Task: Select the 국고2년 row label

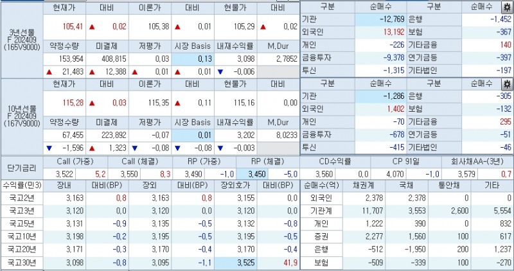Action: (21, 198)
